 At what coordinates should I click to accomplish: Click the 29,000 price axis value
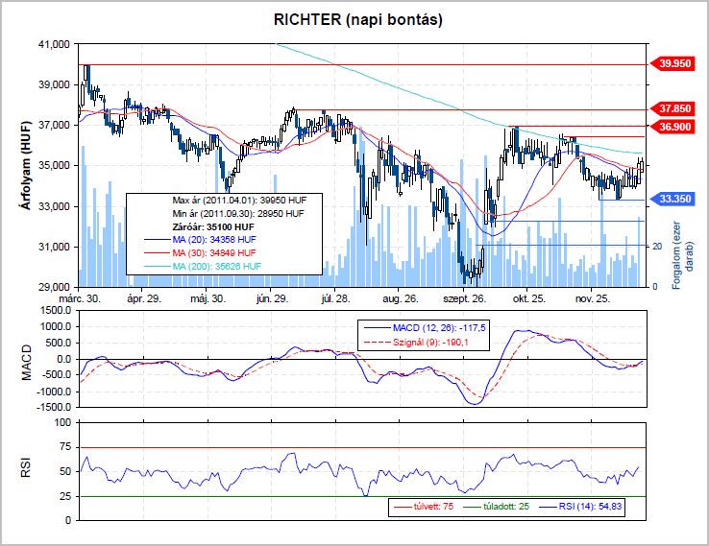pyautogui.click(x=54, y=287)
